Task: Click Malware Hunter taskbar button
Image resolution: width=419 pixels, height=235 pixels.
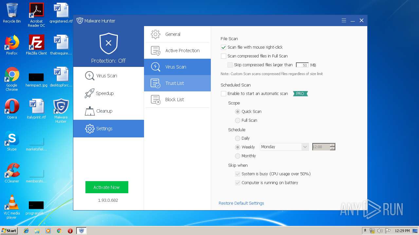Action: tap(81, 231)
